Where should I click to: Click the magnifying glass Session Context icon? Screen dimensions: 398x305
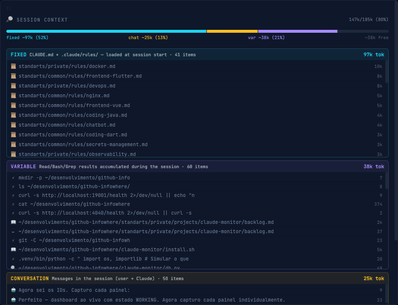(10, 19)
